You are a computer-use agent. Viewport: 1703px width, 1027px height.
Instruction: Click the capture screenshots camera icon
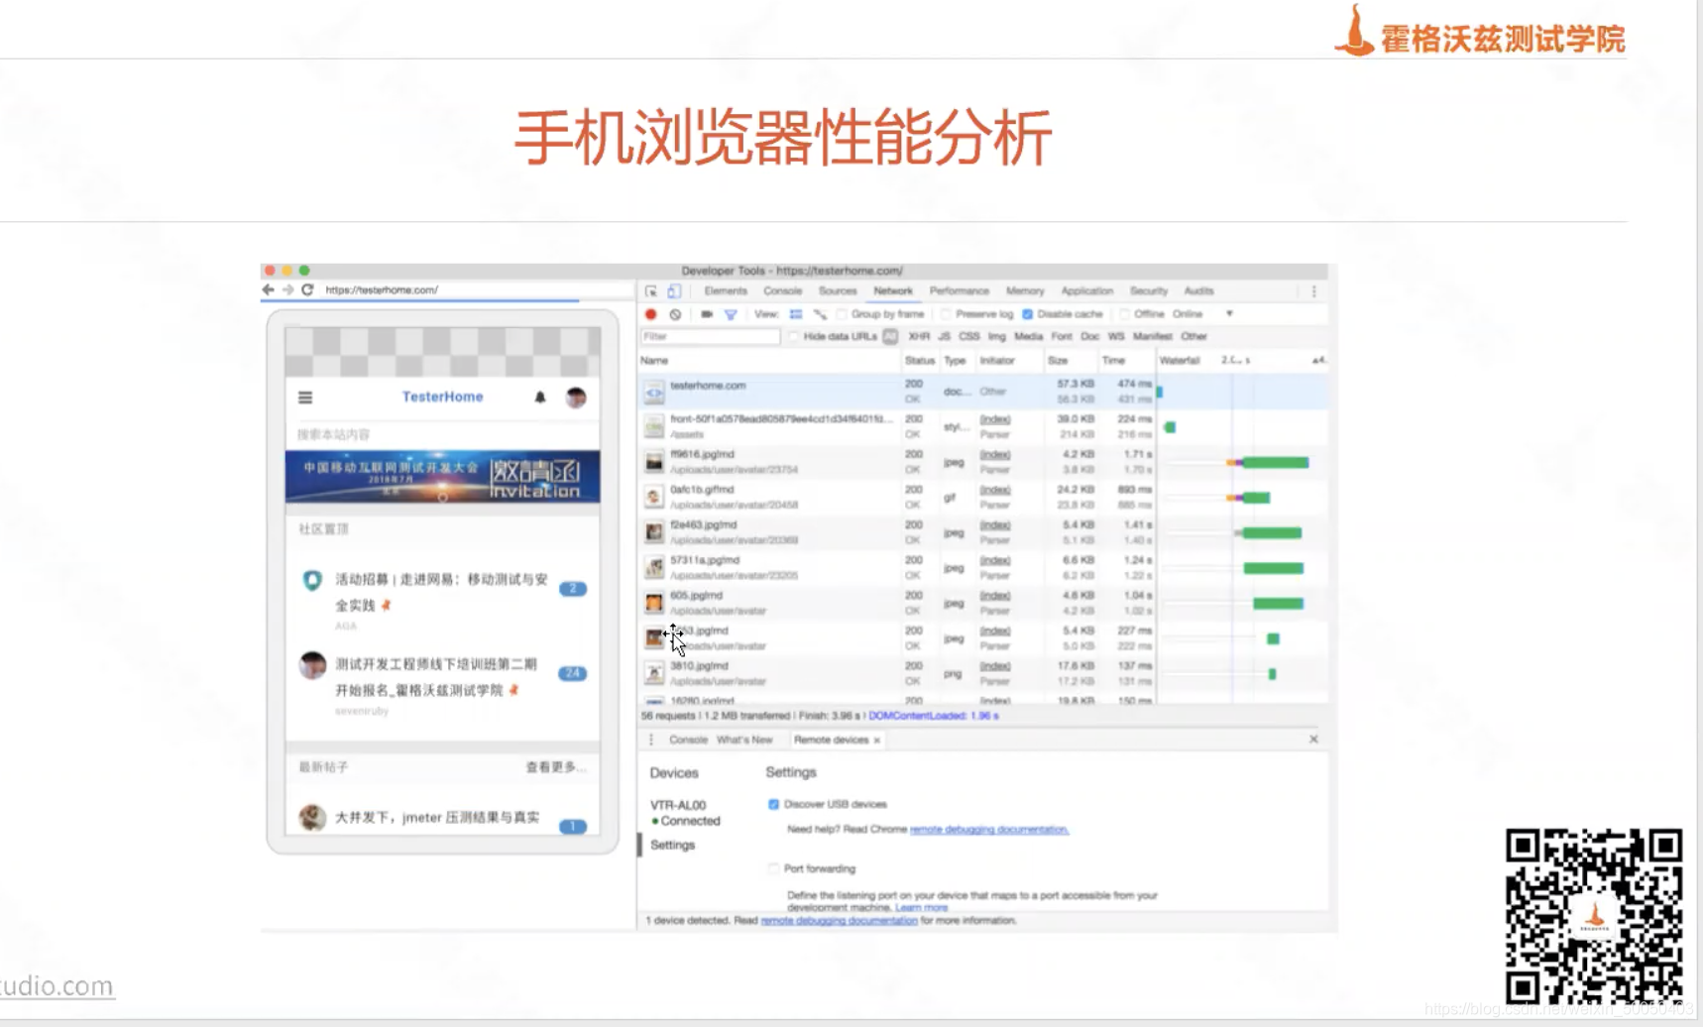(x=707, y=314)
